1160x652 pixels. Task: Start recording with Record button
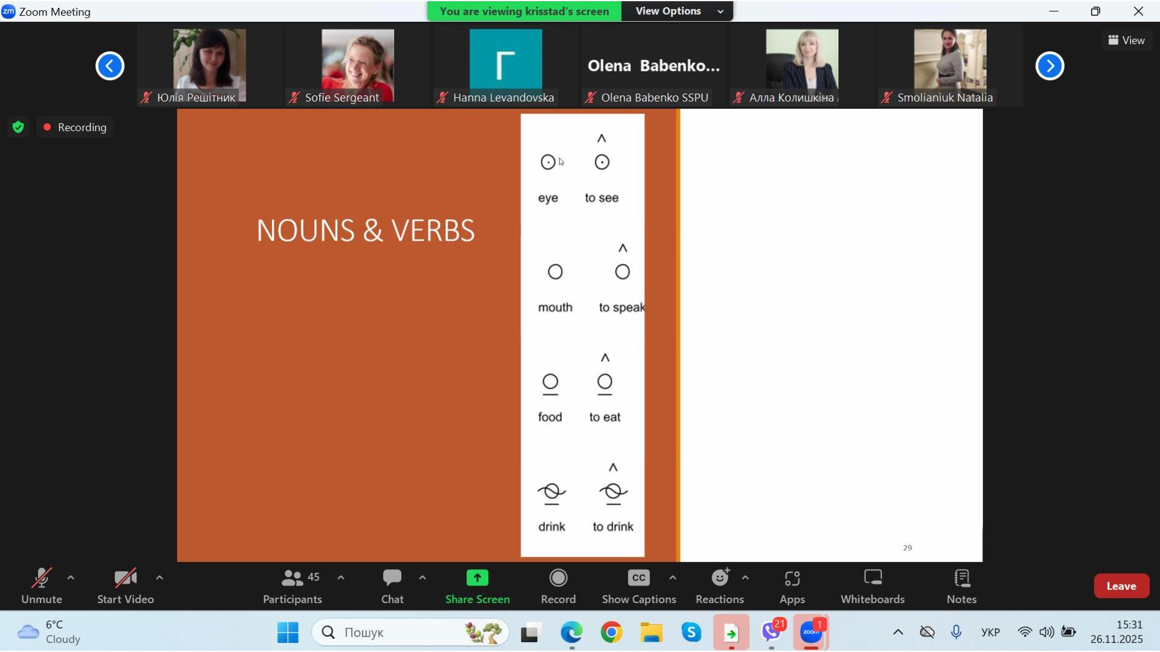(x=558, y=586)
